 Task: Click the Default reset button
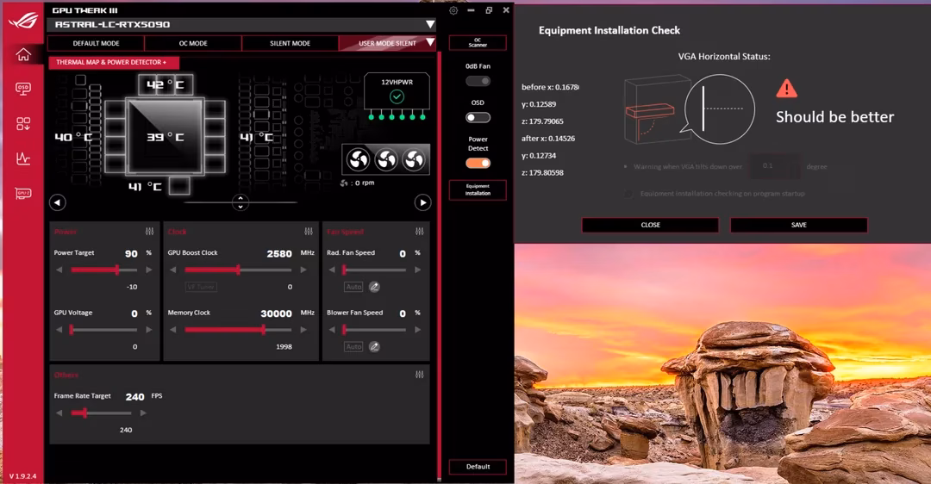point(478,467)
